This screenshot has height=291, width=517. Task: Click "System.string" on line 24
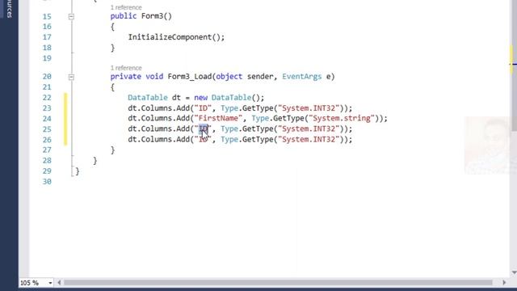click(342, 118)
